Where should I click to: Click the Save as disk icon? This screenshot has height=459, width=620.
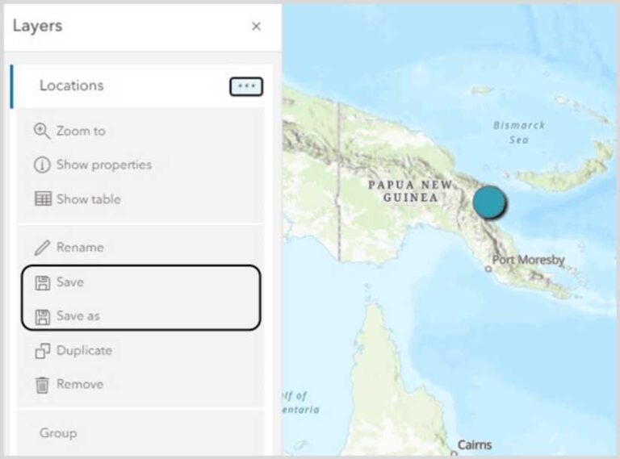(42, 317)
